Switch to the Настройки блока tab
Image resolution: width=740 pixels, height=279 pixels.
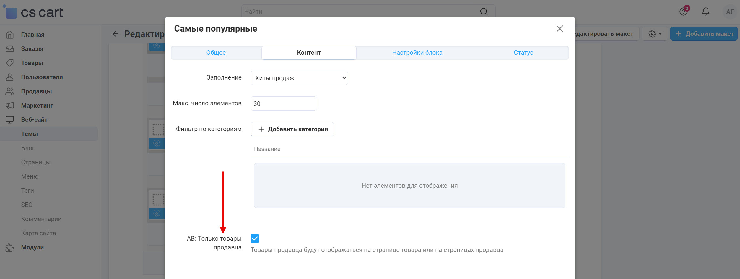pos(417,52)
